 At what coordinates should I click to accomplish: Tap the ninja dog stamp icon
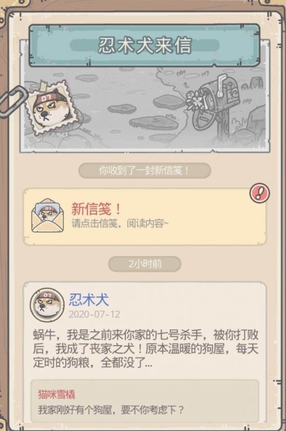click(50, 107)
